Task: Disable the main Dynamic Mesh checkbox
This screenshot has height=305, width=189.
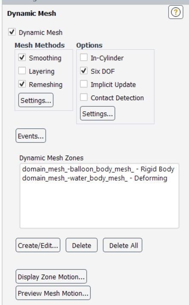Action: [11, 32]
